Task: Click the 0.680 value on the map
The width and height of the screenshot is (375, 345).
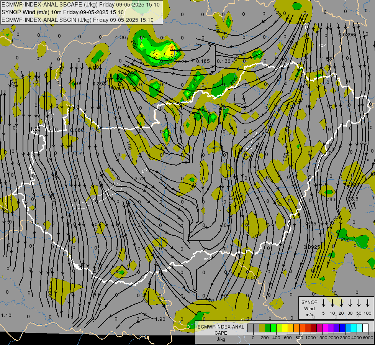Action: point(77,130)
